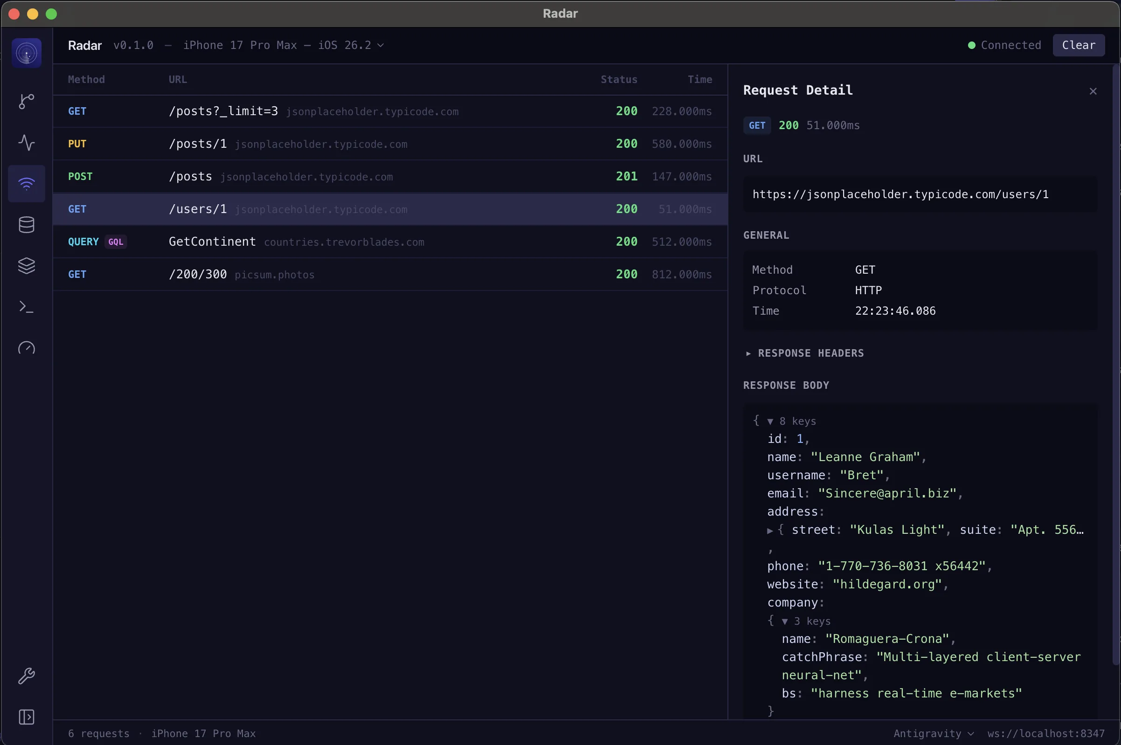Select the POST /posts request row
The height and width of the screenshot is (745, 1121).
[390, 177]
